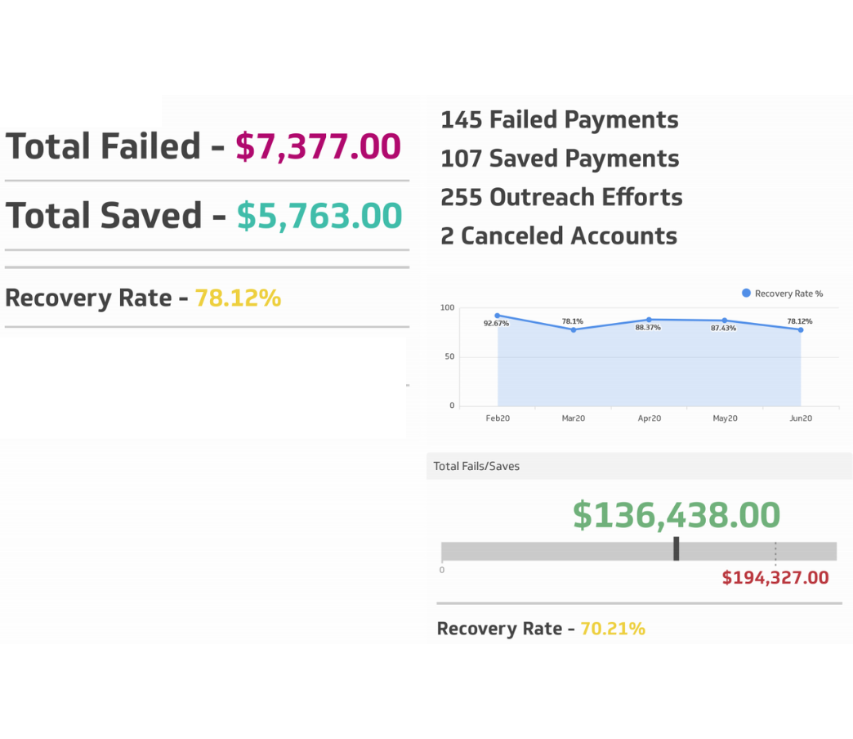Click the 2 Canceled Accounts text
853x739 pixels.
pyautogui.click(x=559, y=236)
